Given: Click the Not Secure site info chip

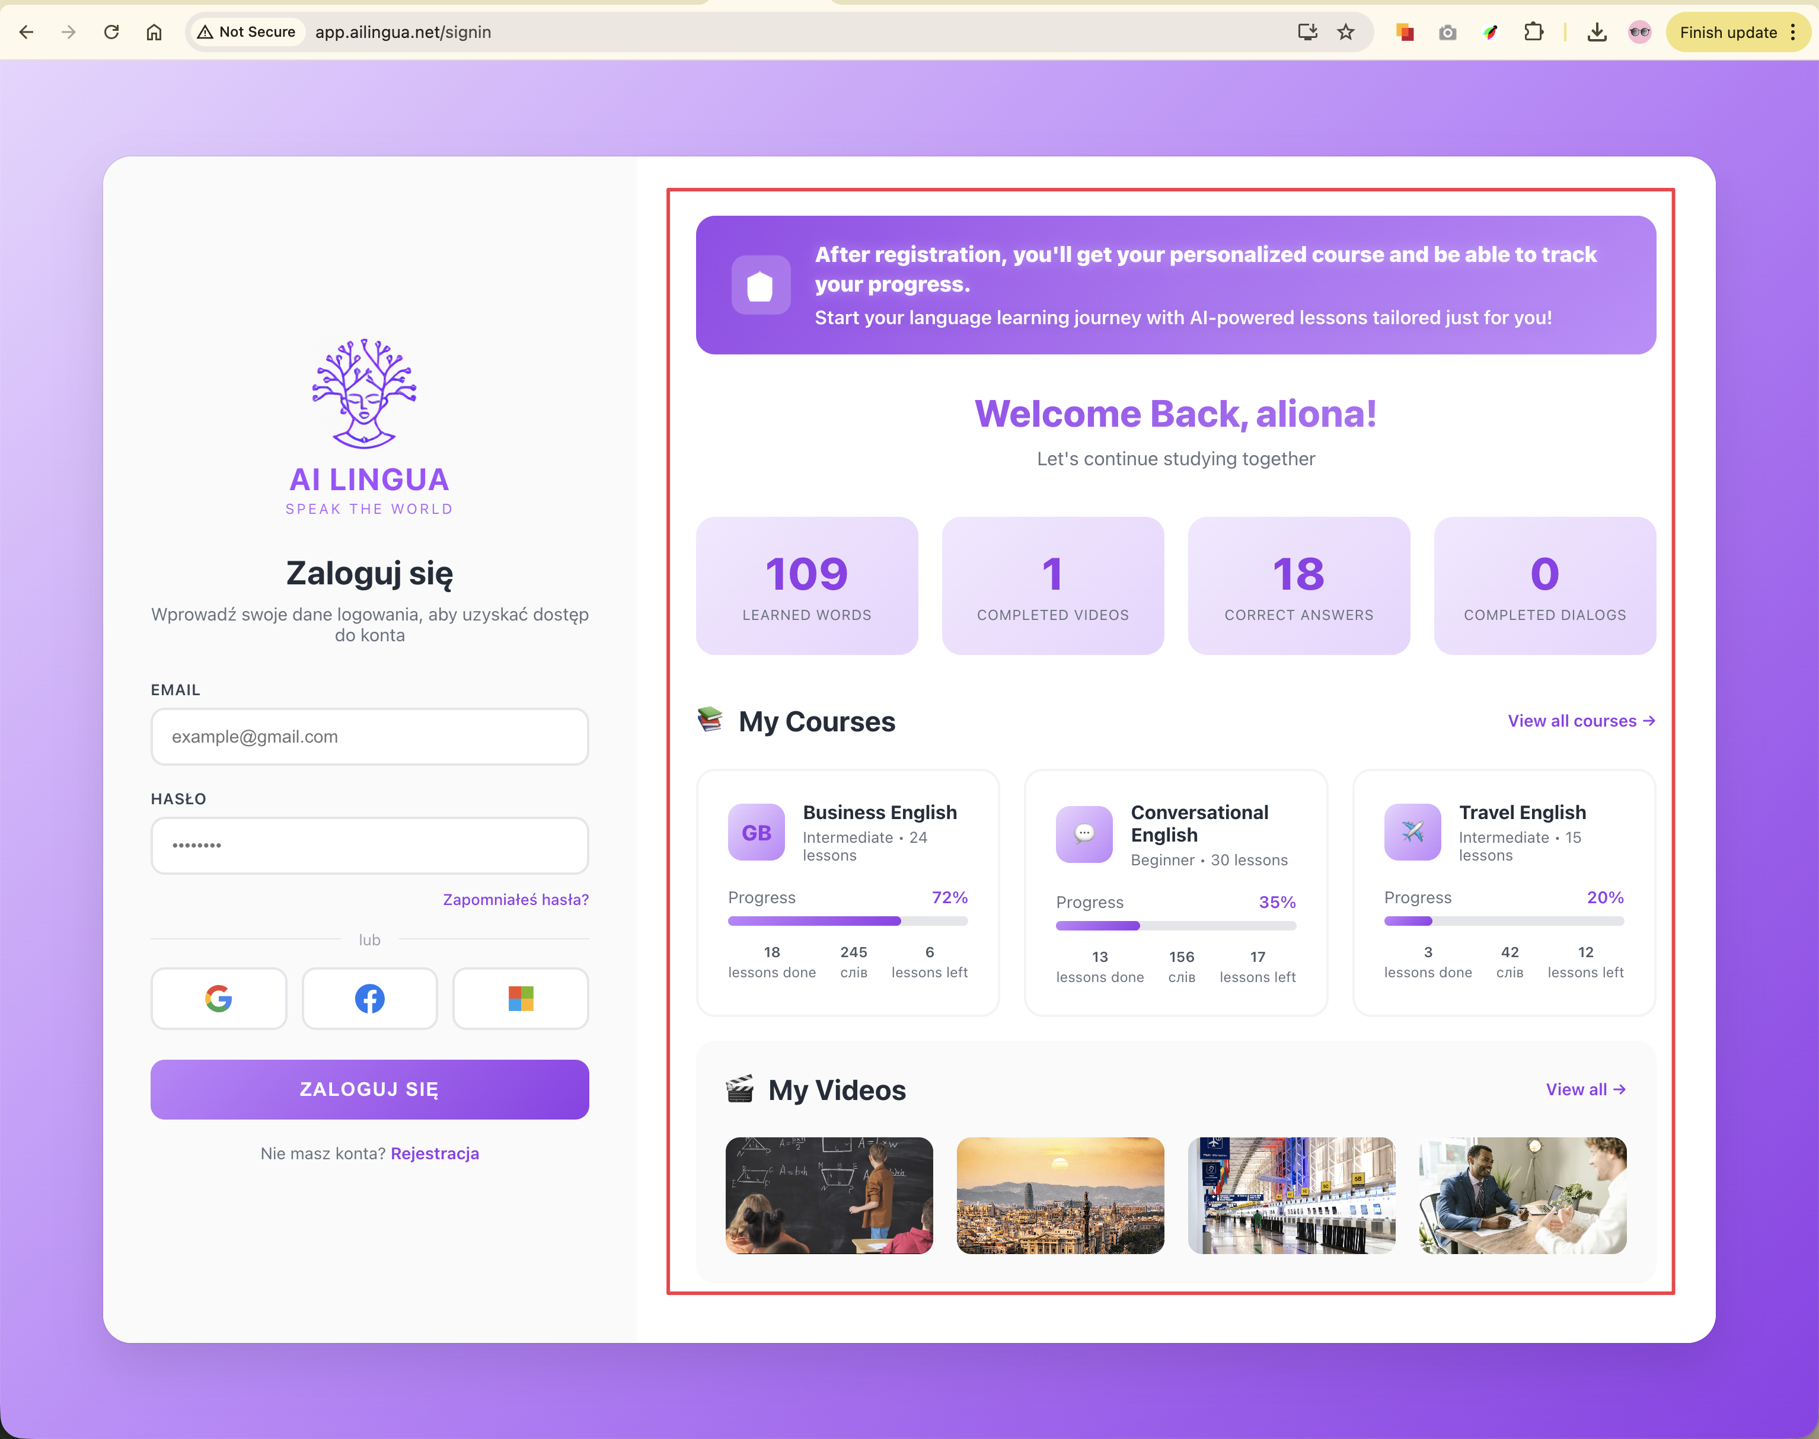Looking at the screenshot, I should [x=246, y=32].
